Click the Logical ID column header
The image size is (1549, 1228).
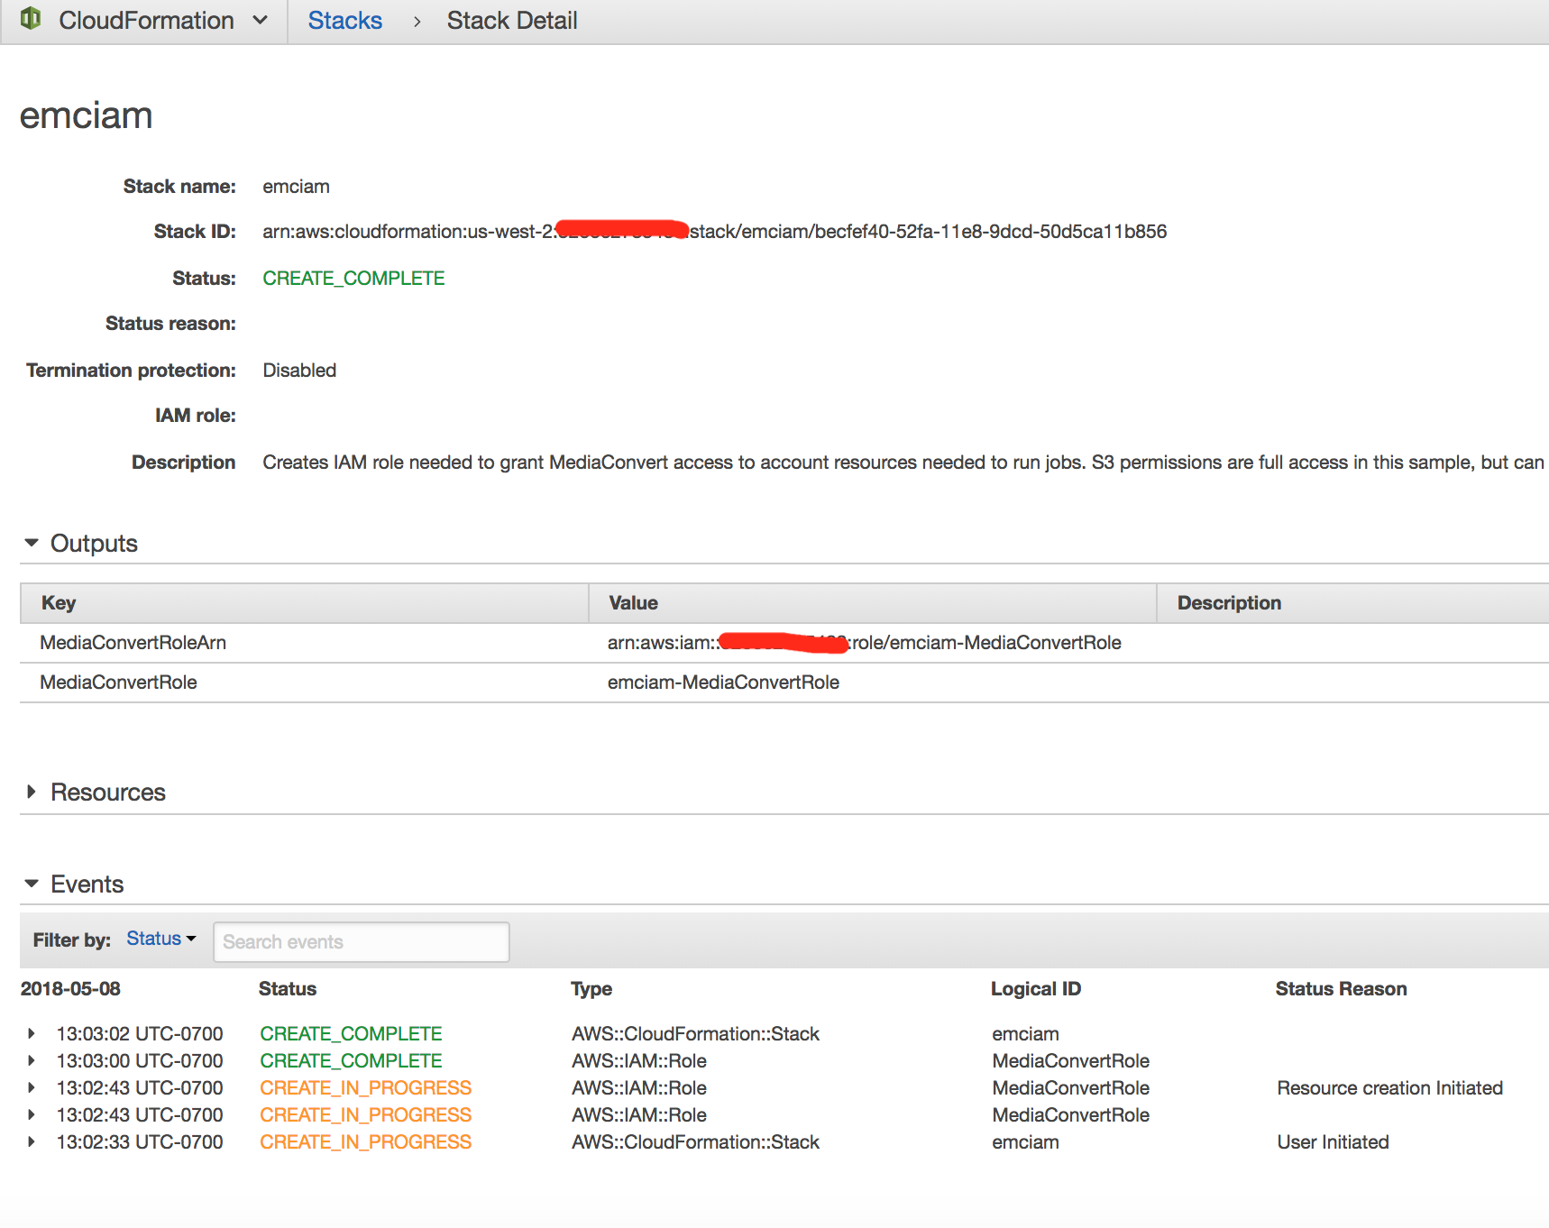pyautogui.click(x=1036, y=988)
